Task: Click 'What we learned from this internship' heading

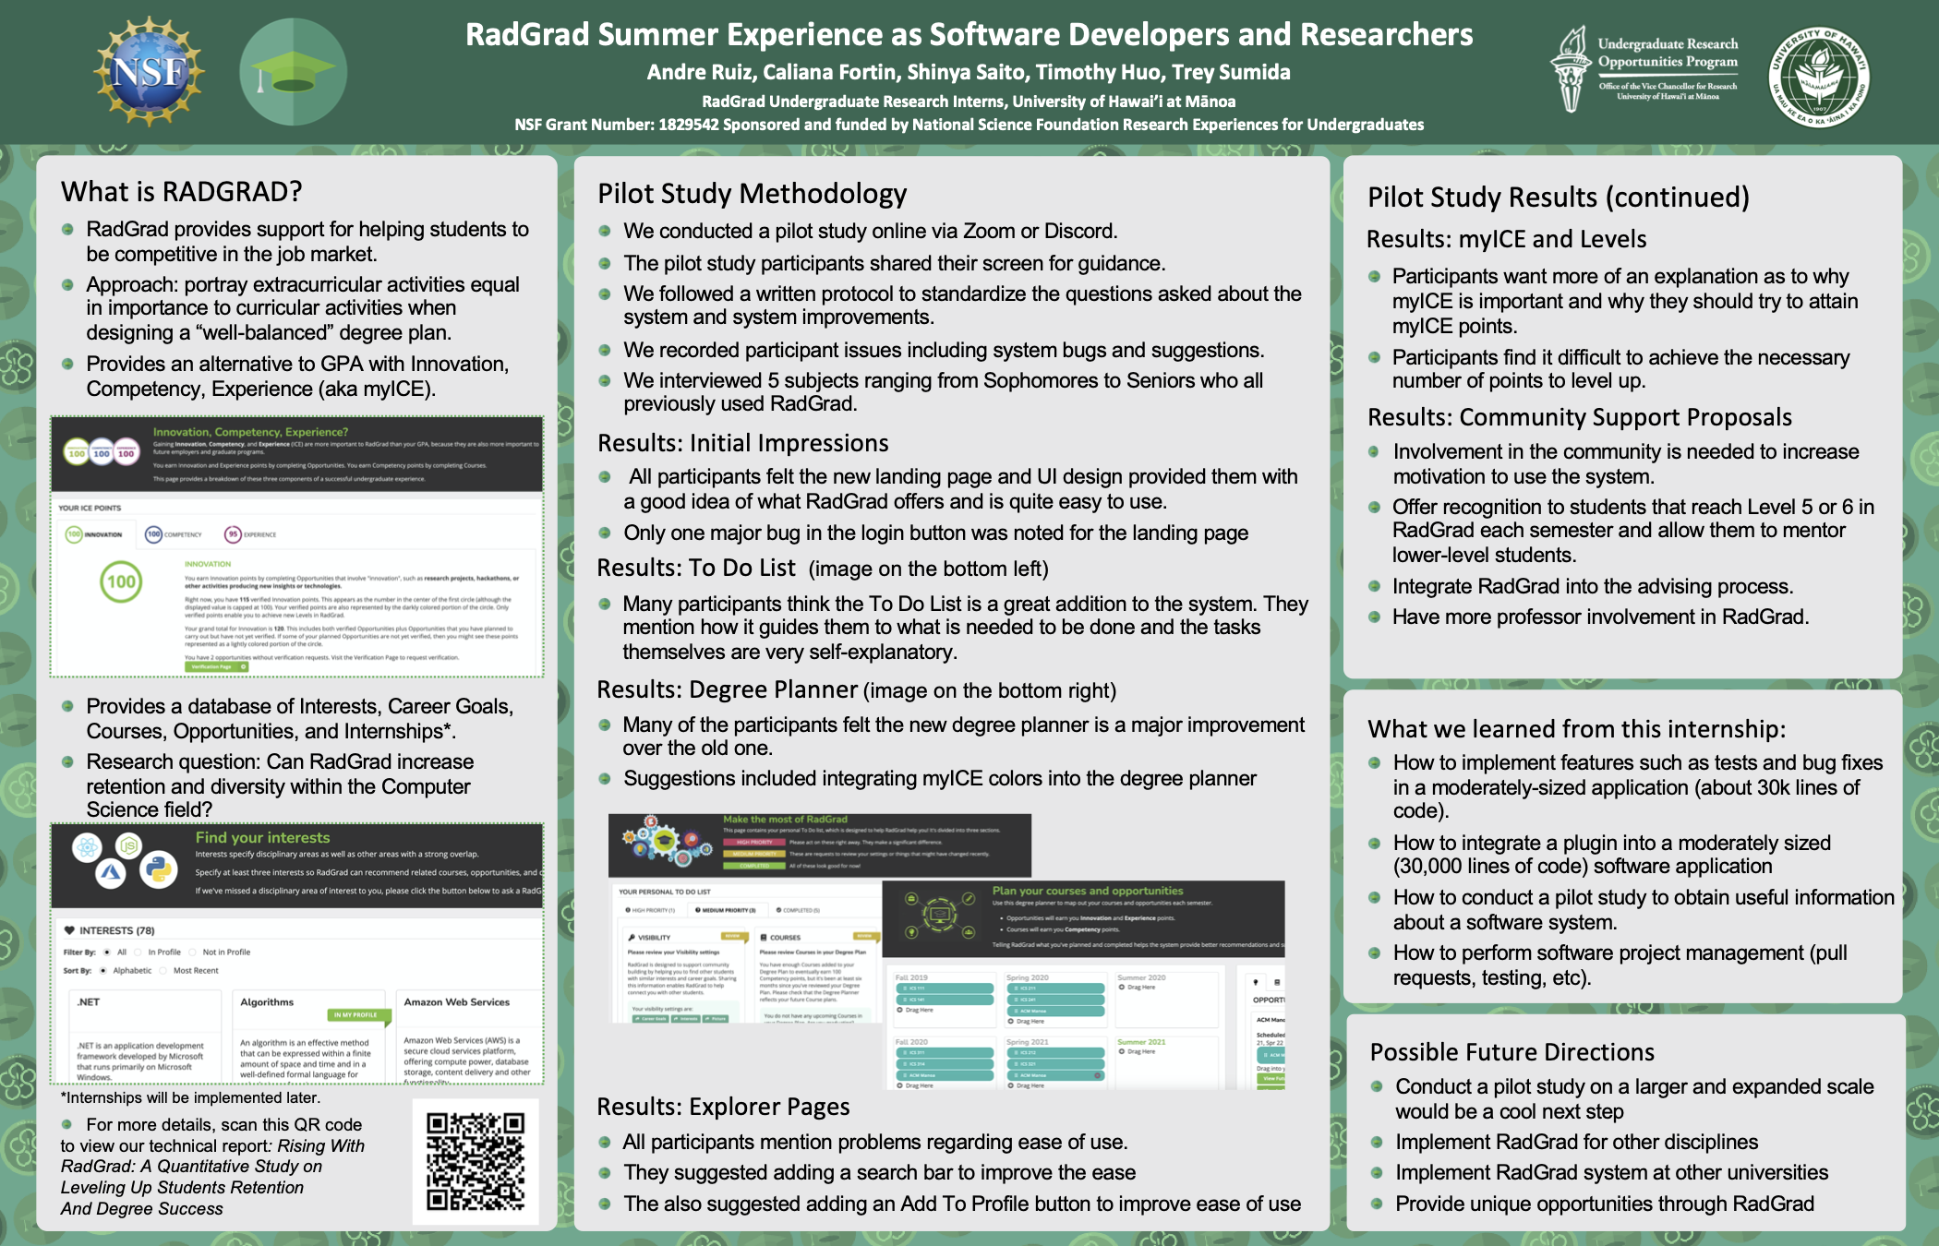Action: pos(1577,729)
